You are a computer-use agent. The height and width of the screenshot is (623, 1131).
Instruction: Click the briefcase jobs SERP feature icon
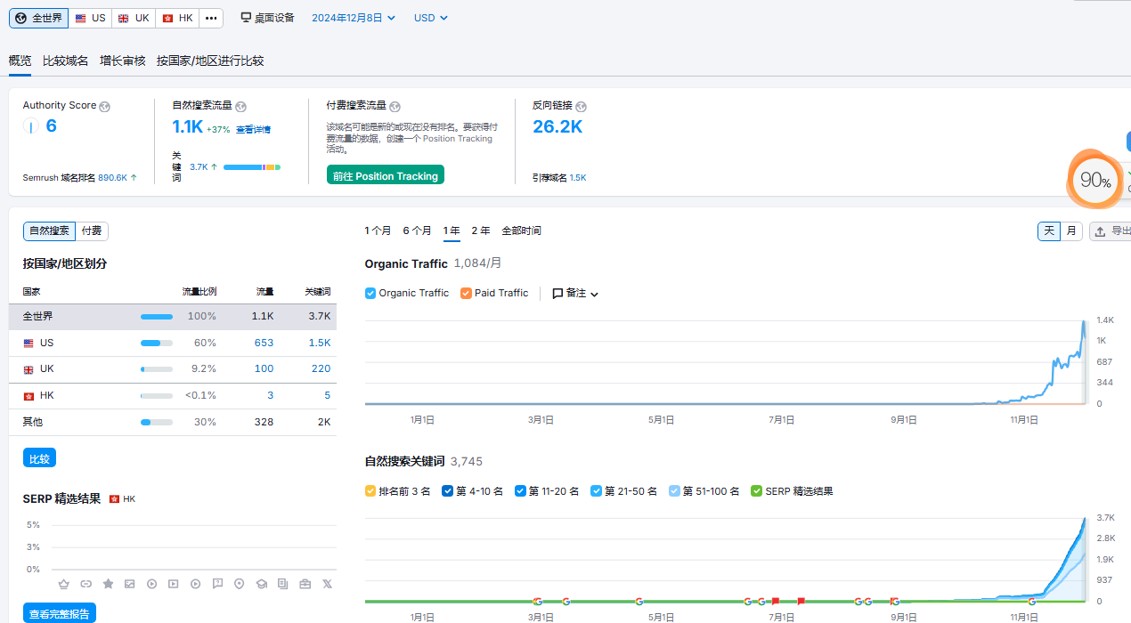click(305, 584)
